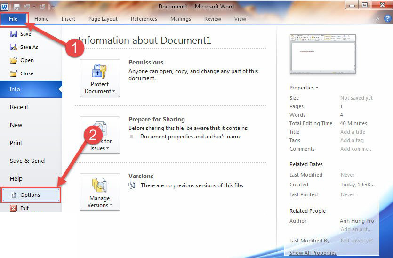Click the Permissions heading
The width and height of the screenshot is (393, 258).
[x=146, y=63]
